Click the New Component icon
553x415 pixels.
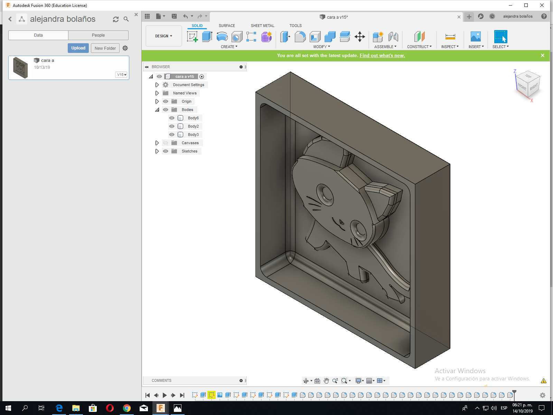pos(378,36)
